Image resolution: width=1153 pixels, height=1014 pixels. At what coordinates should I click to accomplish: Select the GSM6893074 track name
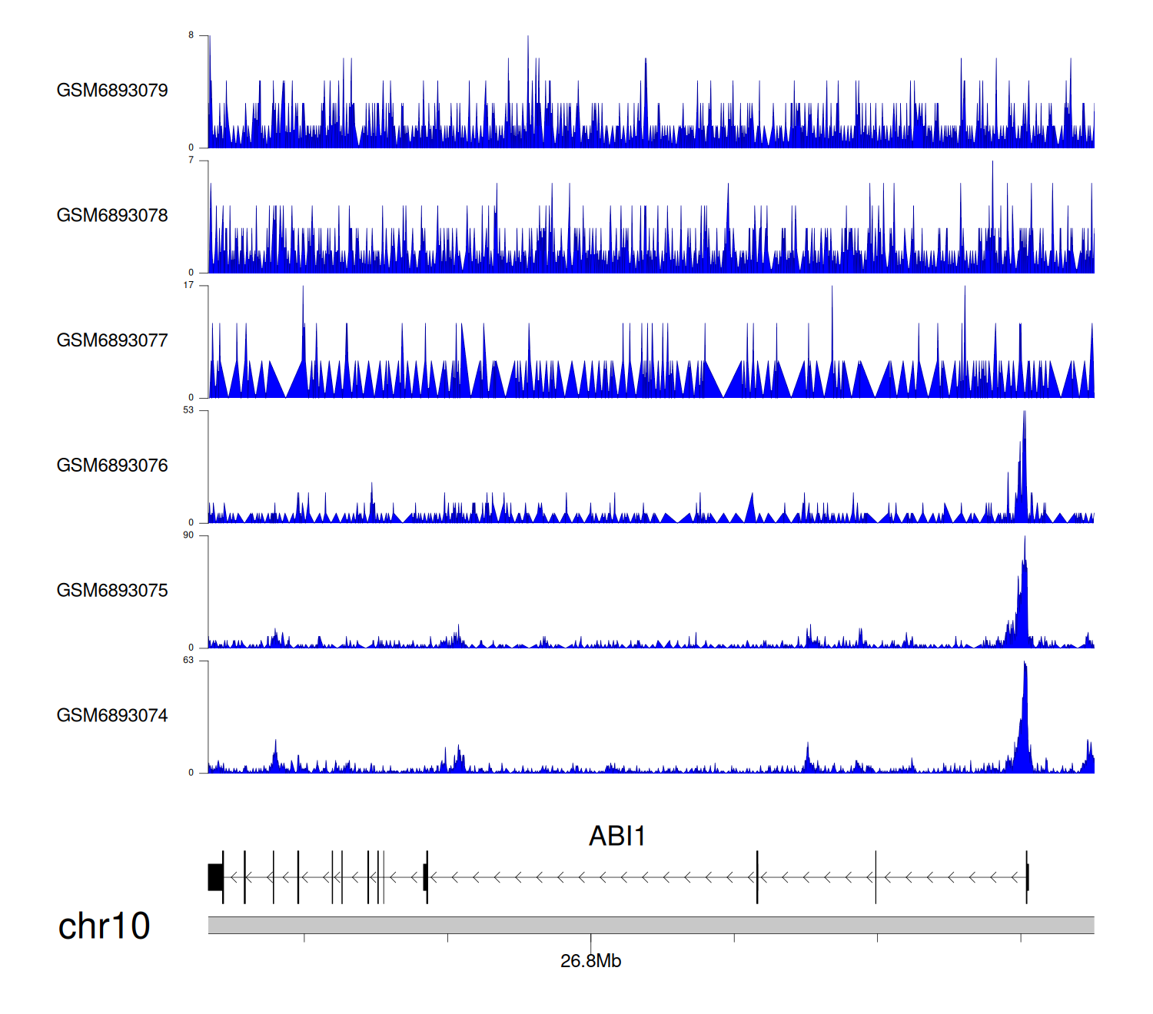112,716
